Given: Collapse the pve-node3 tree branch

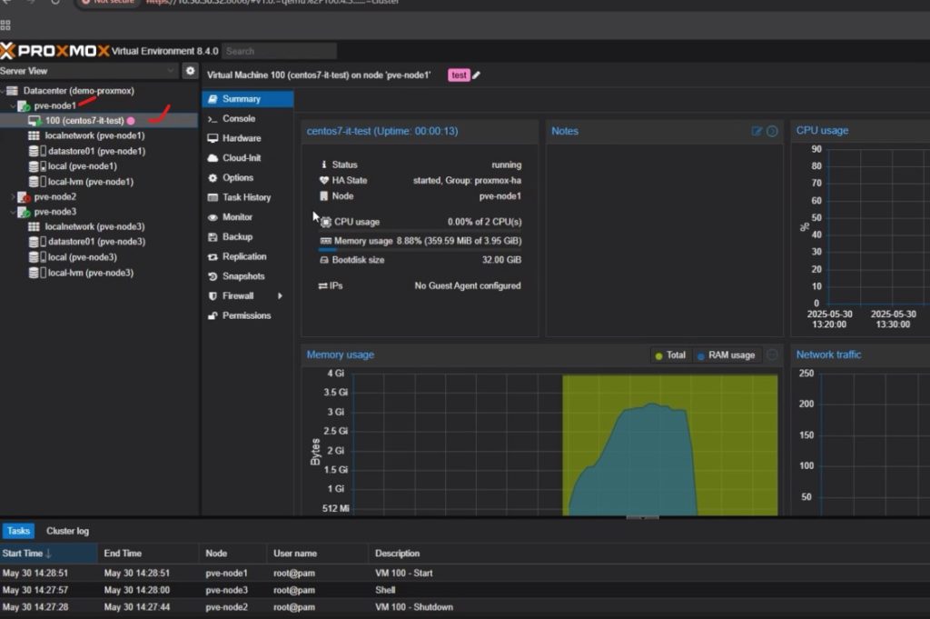Looking at the screenshot, I should pyautogui.click(x=13, y=212).
